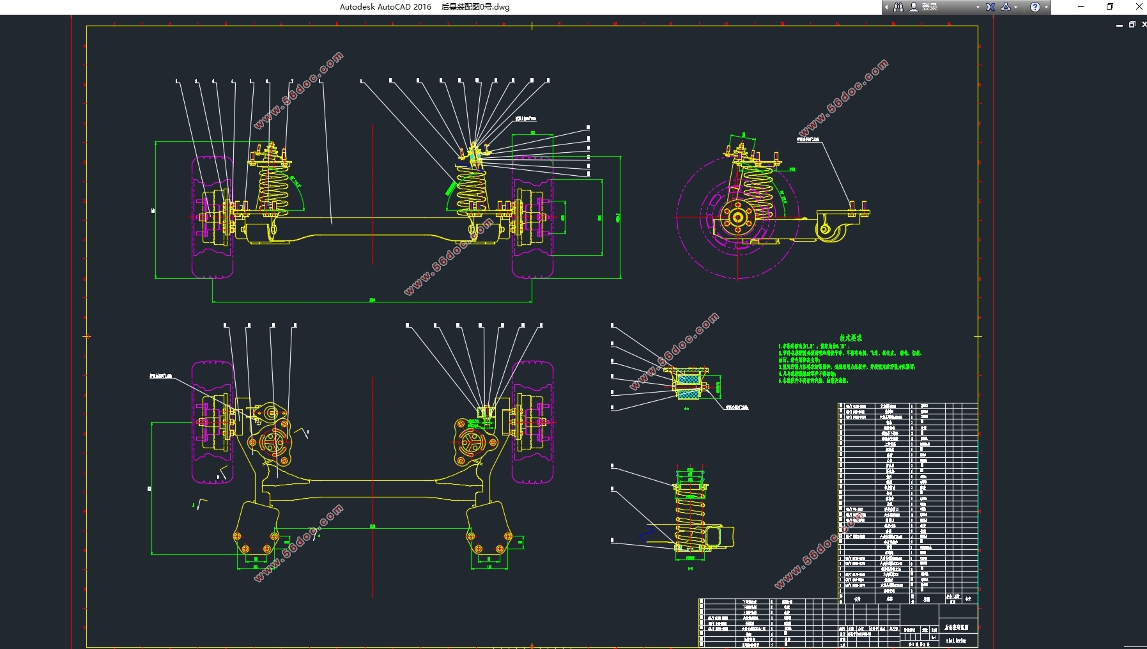The image size is (1147, 649).
Task: Open the A360 dropdown arrow
Action: click(x=1016, y=8)
